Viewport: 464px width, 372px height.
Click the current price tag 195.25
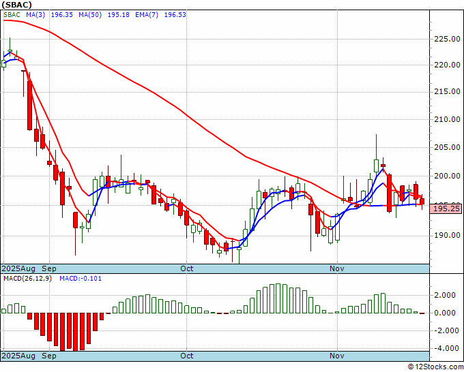click(x=446, y=209)
